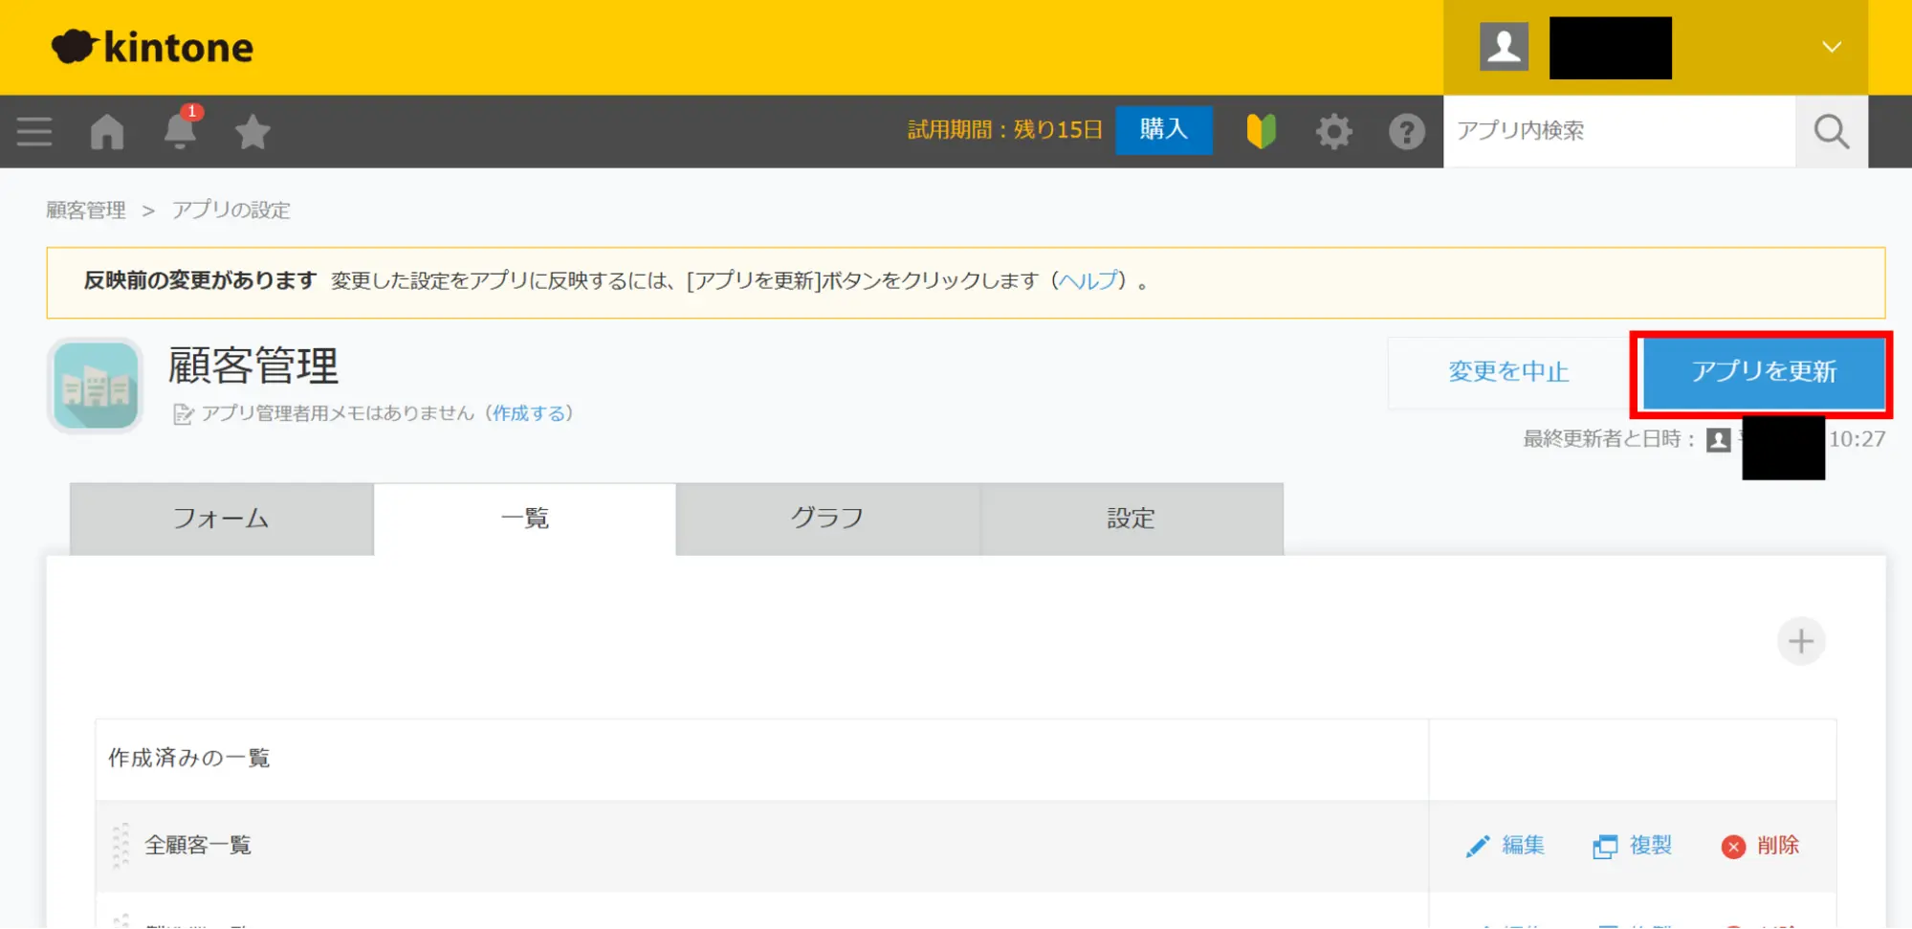
Task: Open the 設定 tab
Action: (1131, 519)
